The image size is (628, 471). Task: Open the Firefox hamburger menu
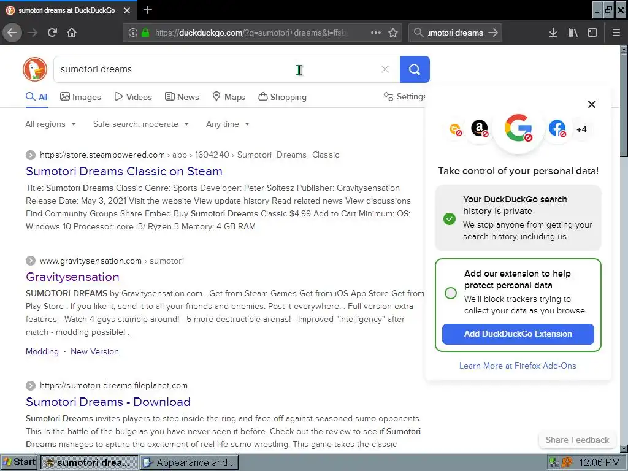616,33
